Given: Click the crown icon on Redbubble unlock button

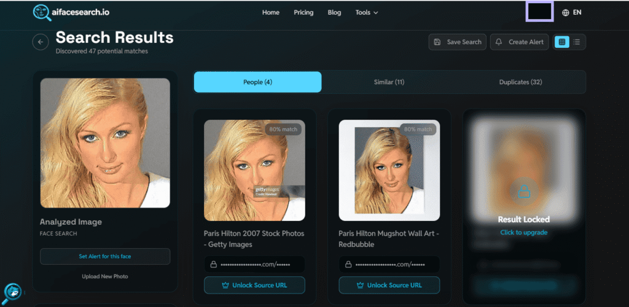Looking at the screenshot, I should click(360, 286).
